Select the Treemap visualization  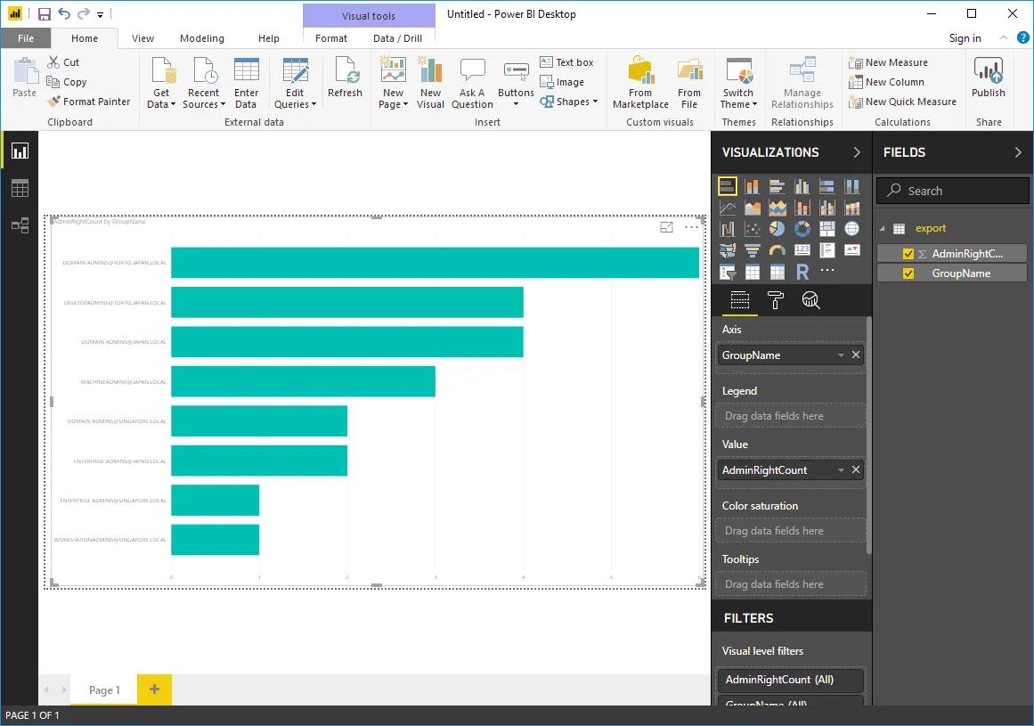(827, 229)
